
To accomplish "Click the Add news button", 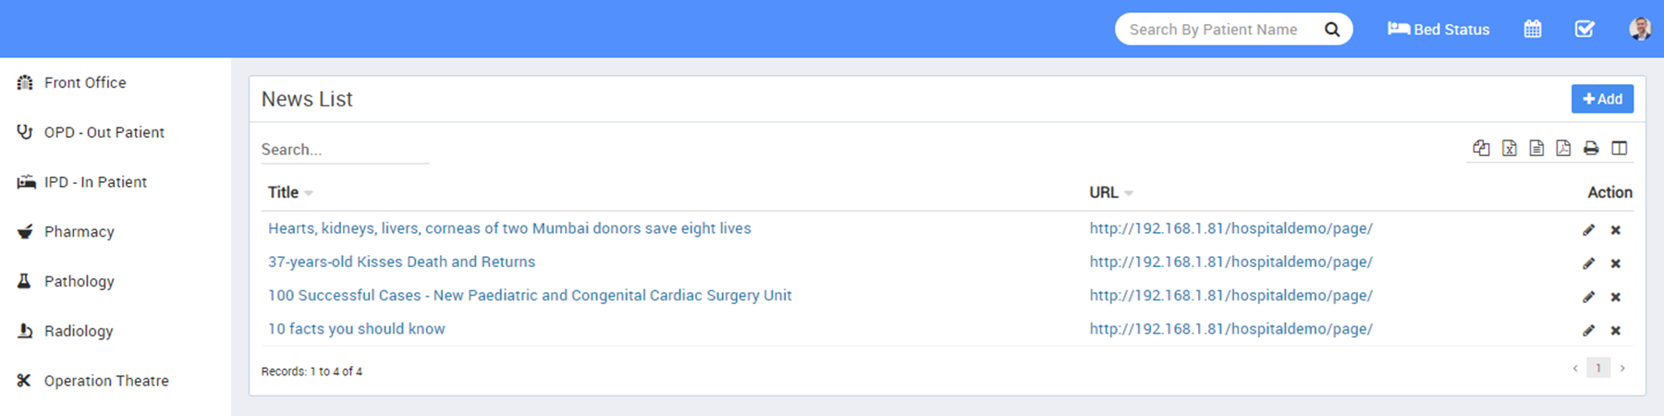I will 1602,99.
